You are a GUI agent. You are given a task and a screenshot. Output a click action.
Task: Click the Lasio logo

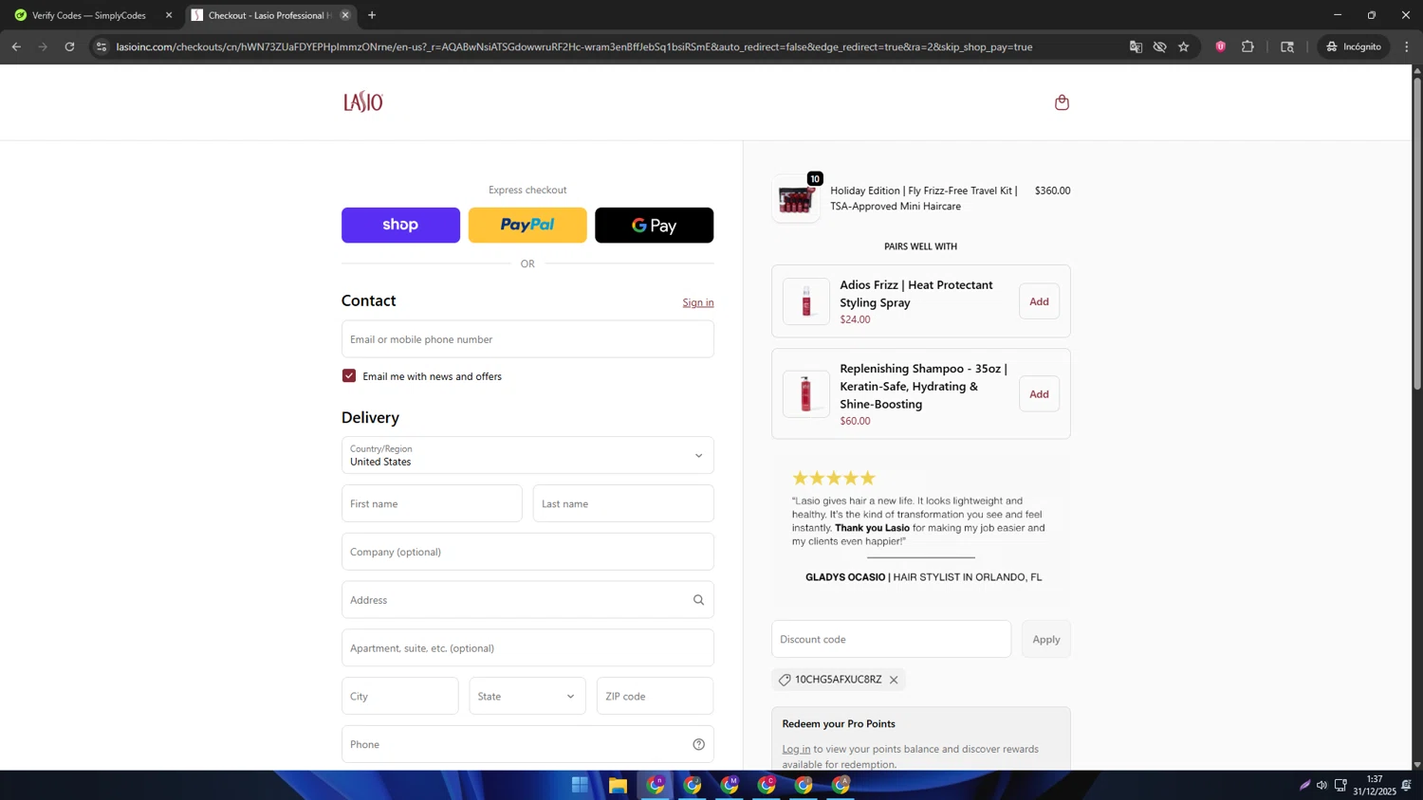[362, 102]
